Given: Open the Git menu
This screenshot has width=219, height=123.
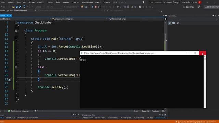Looking at the screenshot, I should [x=24, y=2].
